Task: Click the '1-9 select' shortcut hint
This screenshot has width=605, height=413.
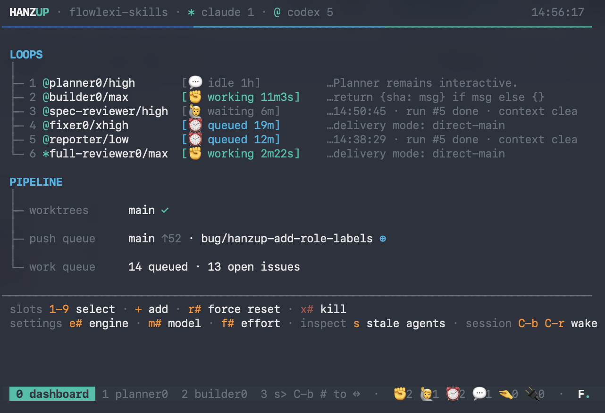Action: 82,309
